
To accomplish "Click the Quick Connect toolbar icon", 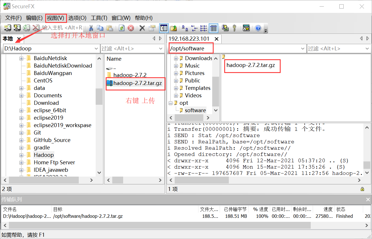I will point(17,28).
